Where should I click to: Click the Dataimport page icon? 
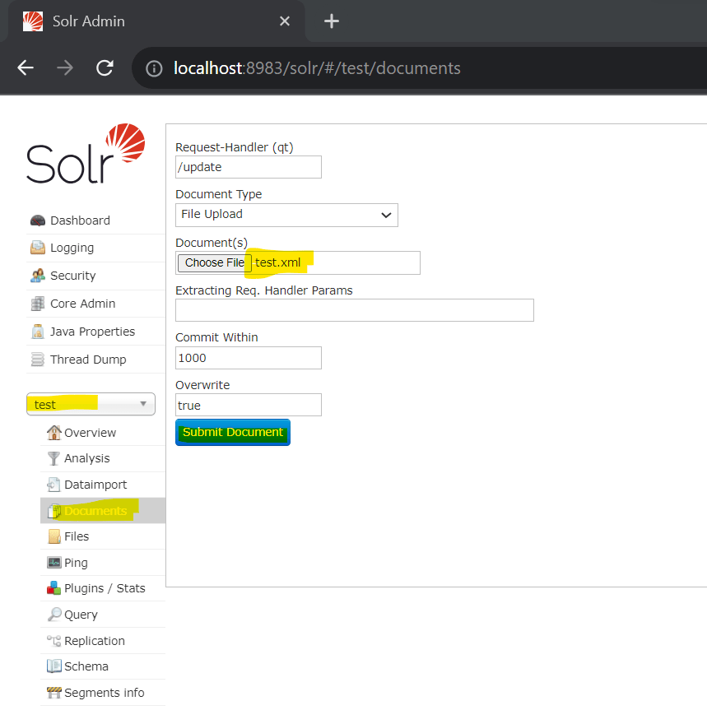[x=54, y=485]
